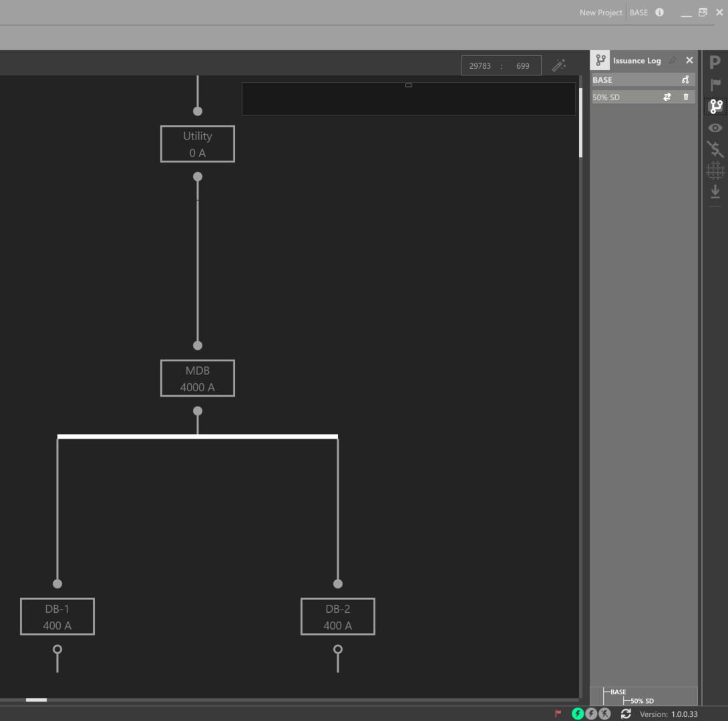Open the flag panel in the sidebar

[715, 84]
